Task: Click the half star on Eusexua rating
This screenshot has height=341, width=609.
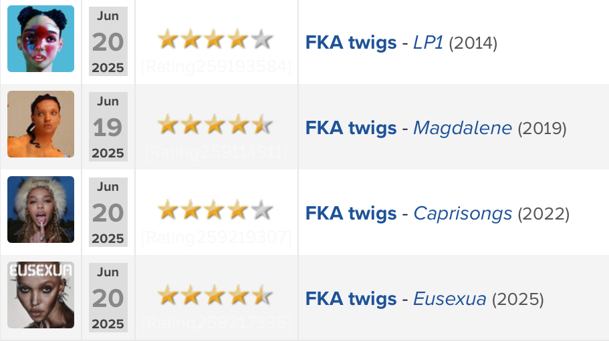Action: pos(262,295)
